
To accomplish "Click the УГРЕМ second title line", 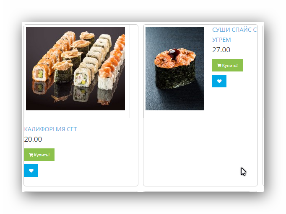I will [x=221, y=40].
